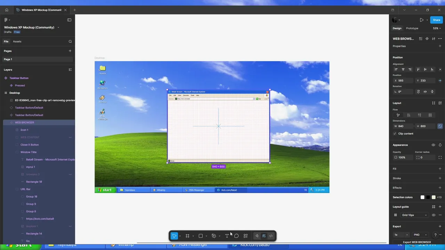This screenshot has width=445, height=250.
Task: Add a new Stroke
Action: 440,178
